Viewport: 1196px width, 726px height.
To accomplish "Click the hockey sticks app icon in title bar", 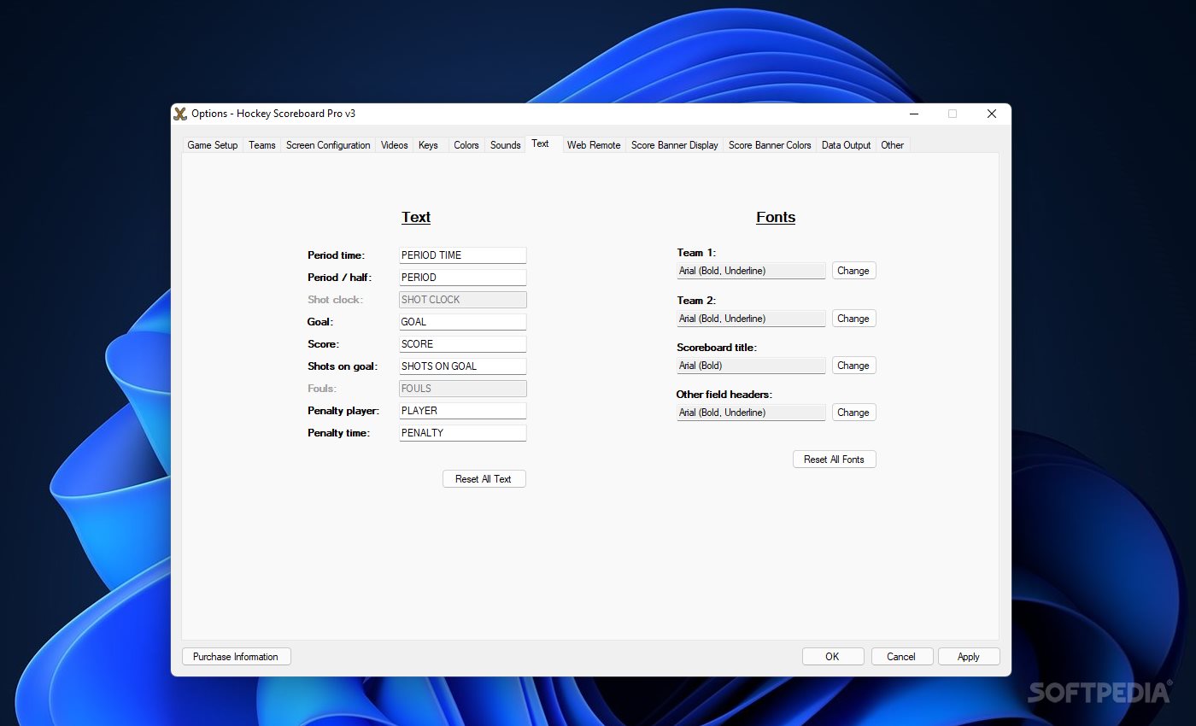I will pyautogui.click(x=180, y=114).
